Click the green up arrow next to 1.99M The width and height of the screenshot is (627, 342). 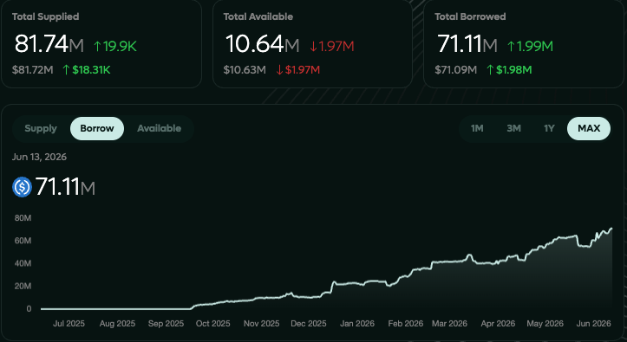pyautogui.click(x=511, y=46)
